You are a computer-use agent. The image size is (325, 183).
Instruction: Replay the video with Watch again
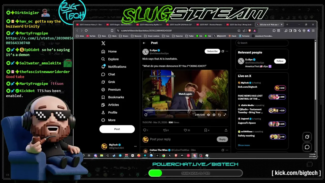pyautogui.click(x=185, y=94)
